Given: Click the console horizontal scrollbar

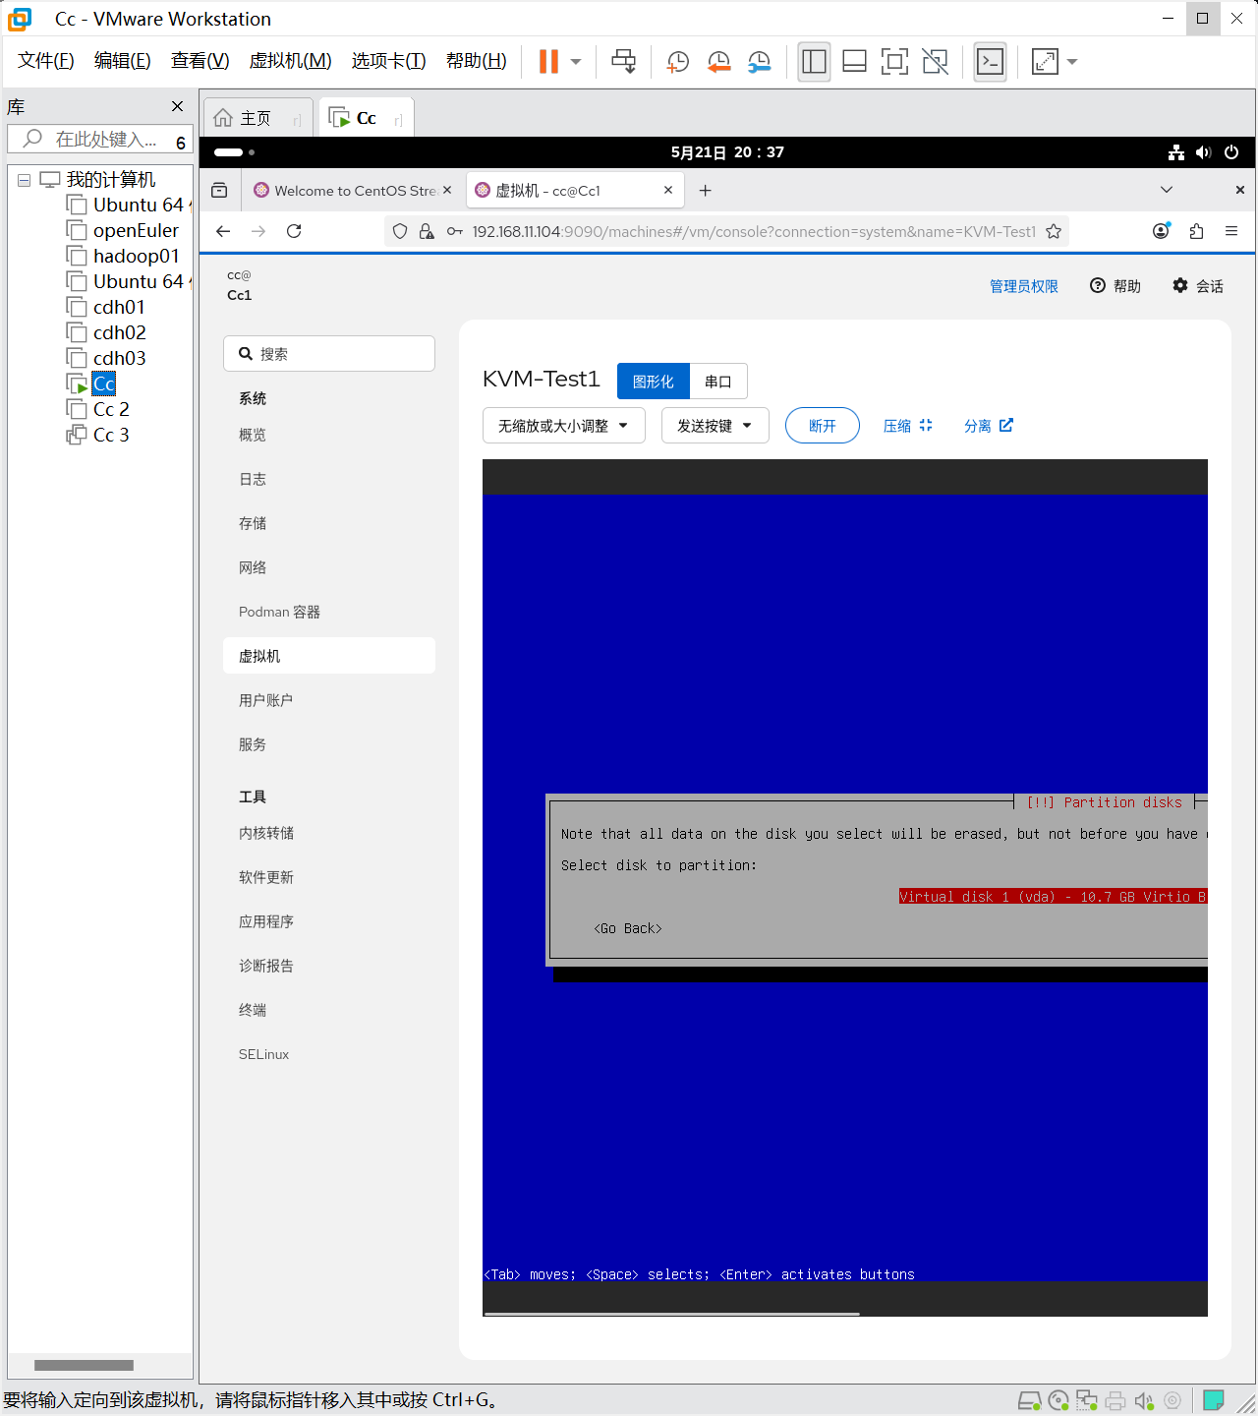Looking at the screenshot, I should tap(672, 1313).
